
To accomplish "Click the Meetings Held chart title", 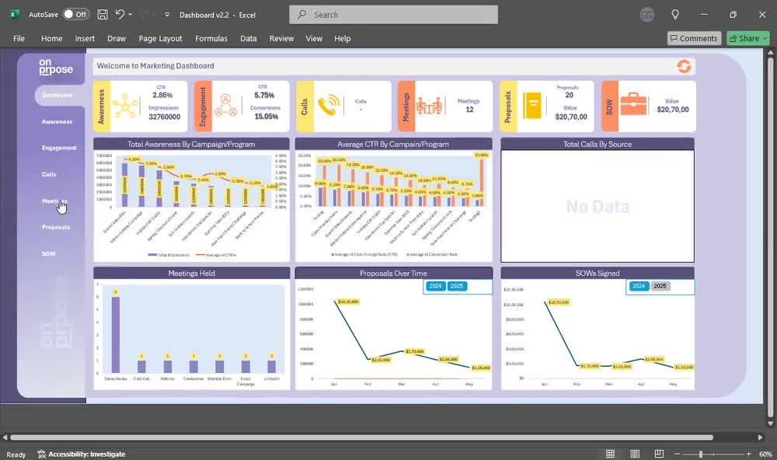I will pyautogui.click(x=191, y=274).
